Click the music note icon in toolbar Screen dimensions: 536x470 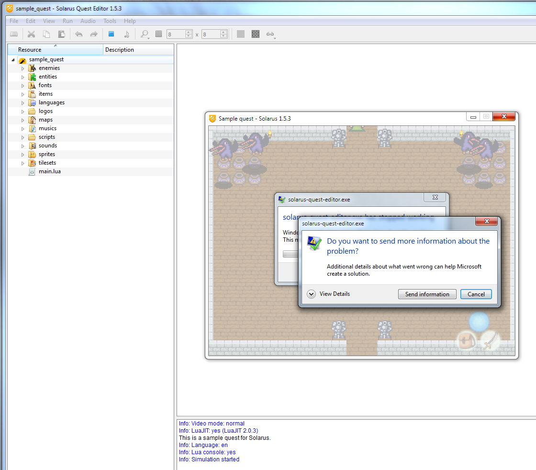pos(126,34)
